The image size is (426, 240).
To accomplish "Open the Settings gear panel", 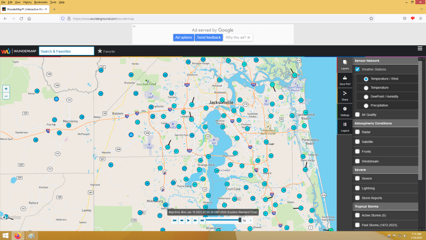I will coord(345,111).
